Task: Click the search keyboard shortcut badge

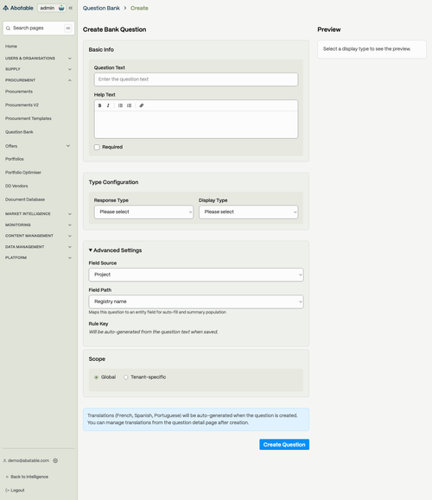Action: [x=68, y=28]
